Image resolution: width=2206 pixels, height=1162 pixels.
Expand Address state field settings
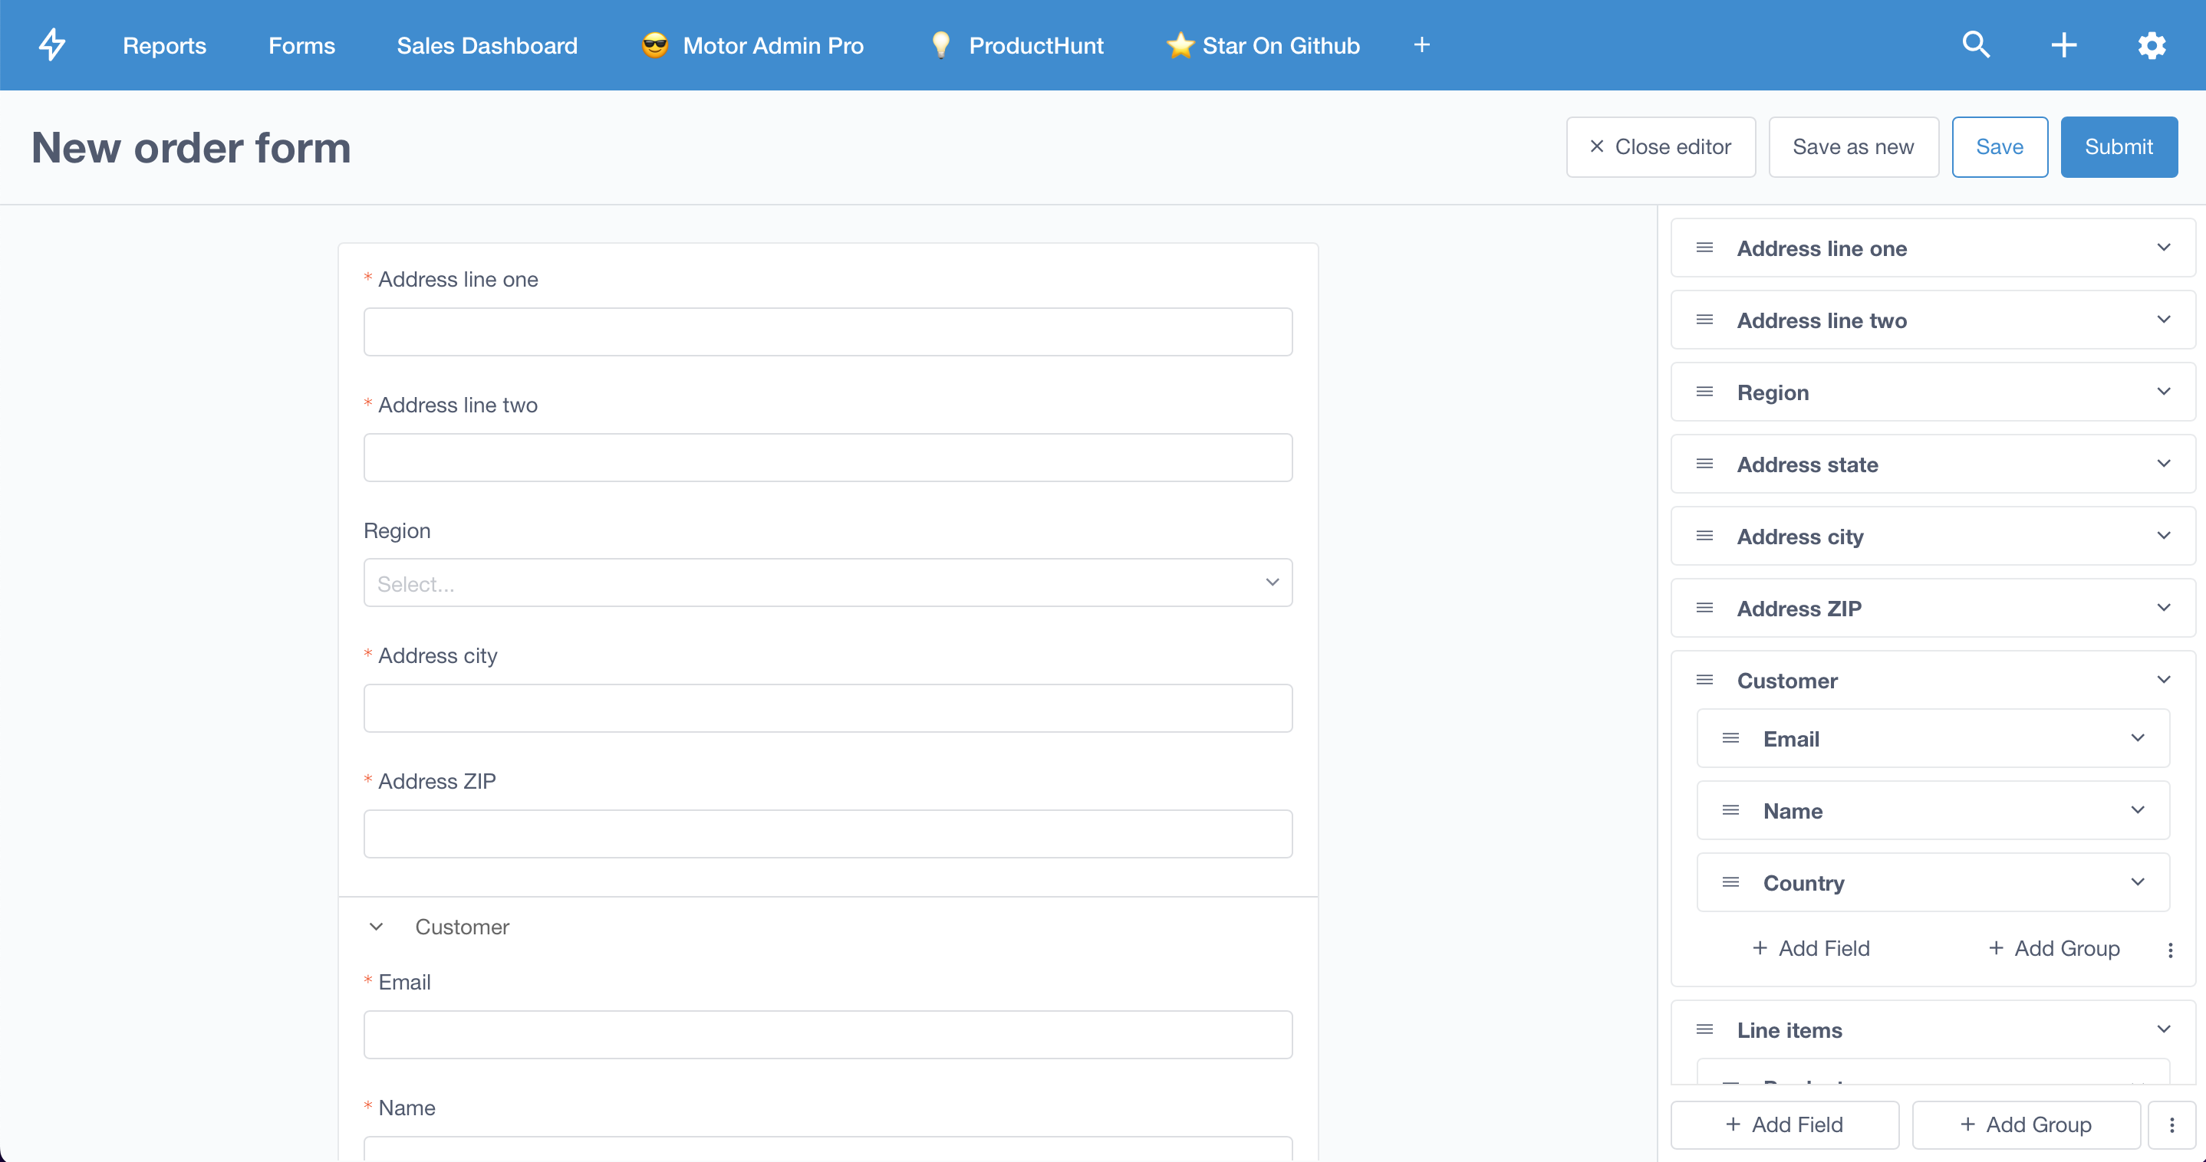point(2163,464)
